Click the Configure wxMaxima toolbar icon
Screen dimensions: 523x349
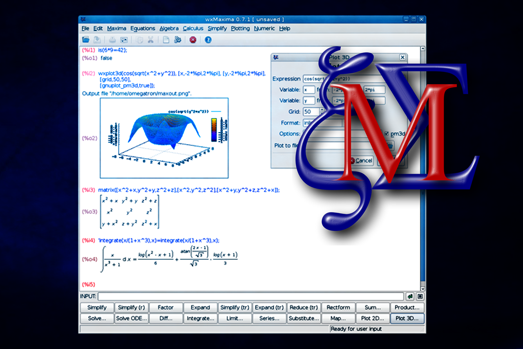pyautogui.click(x=124, y=40)
